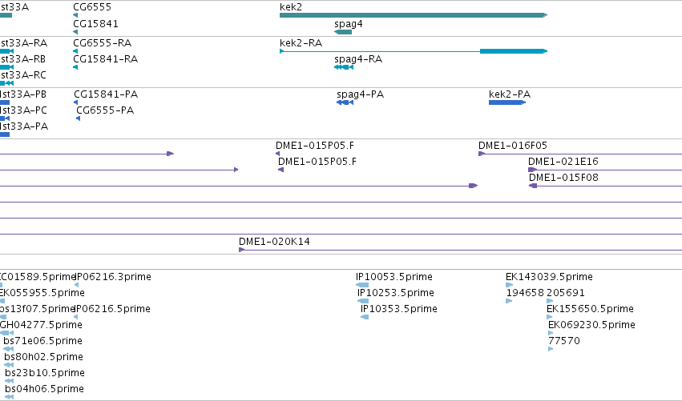Select the bs71e06.5prime EST label
The width and height of the screenshot is (682, 401).
point(42,341)
